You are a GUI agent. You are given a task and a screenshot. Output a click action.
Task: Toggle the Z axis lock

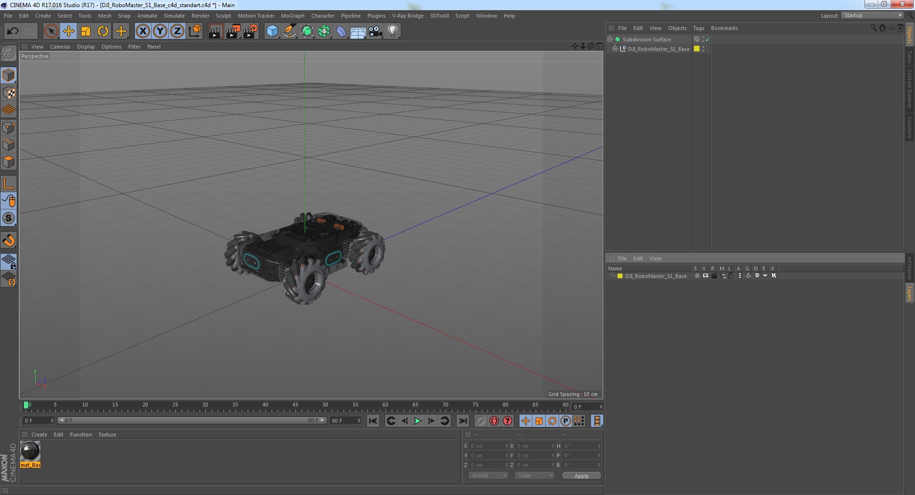(x=177, y=31)
